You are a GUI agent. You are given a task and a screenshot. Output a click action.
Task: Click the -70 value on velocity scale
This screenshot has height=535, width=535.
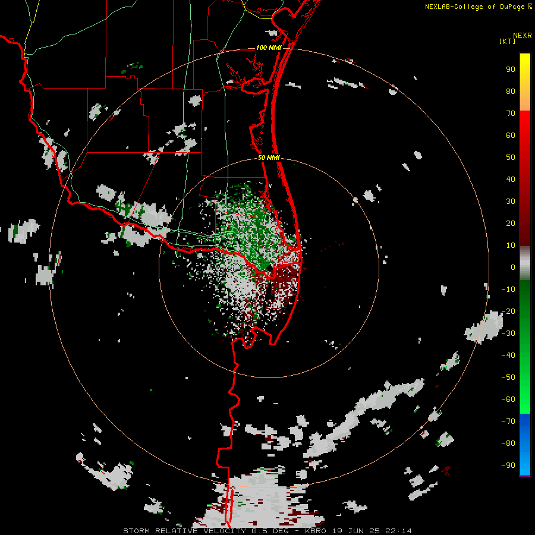pos(508,421)
